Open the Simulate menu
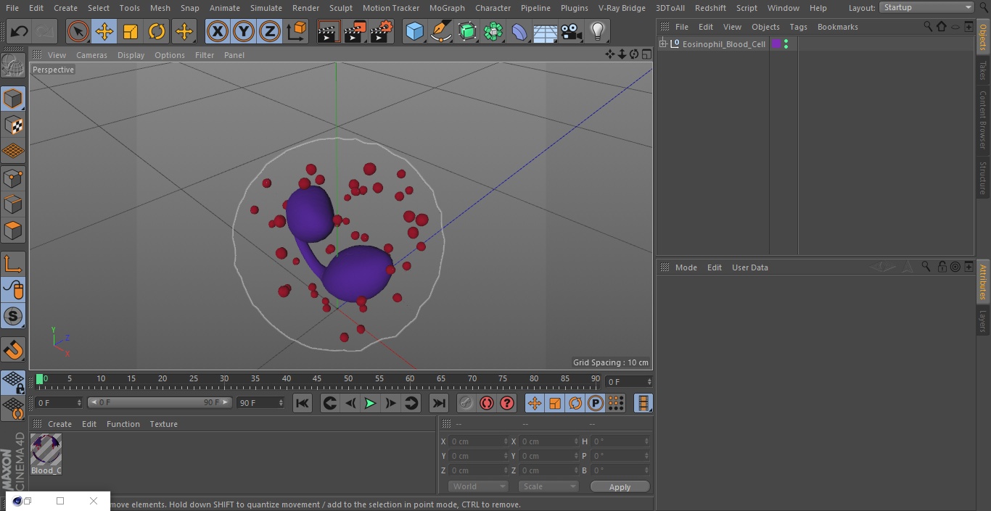The image size is (991, 511). tap(266, 8)
